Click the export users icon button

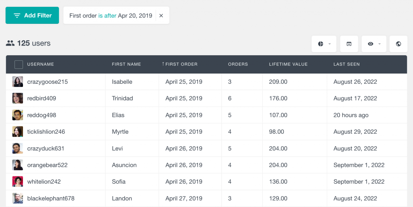(x=349, y=44)
